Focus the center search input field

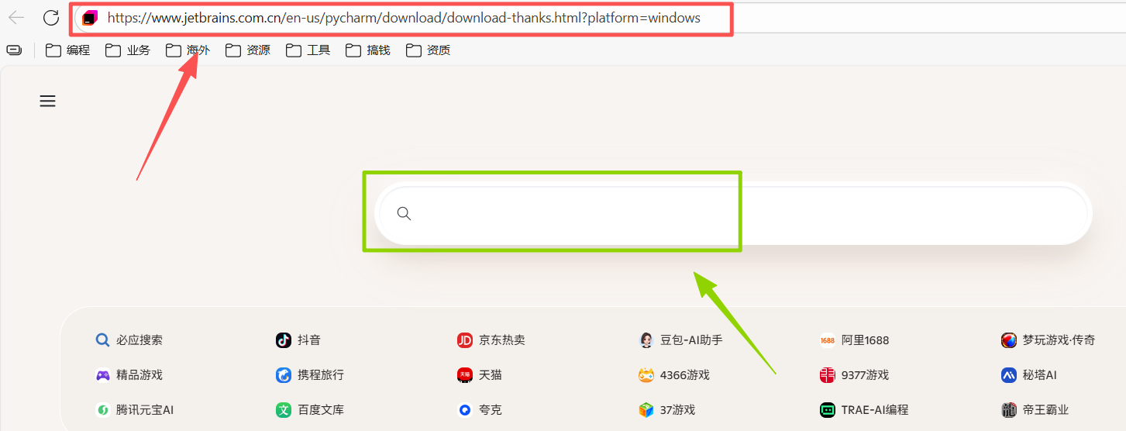(x=733, y=213)
